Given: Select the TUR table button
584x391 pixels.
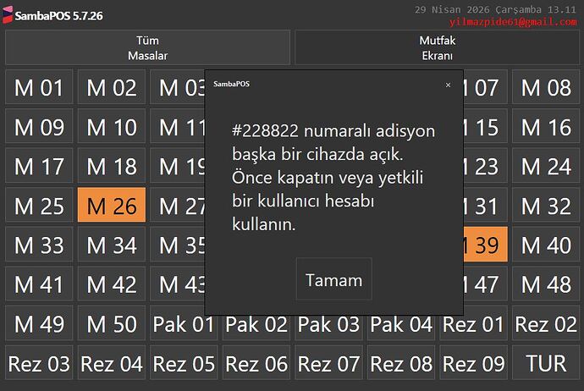Looking at the screenshot, I should [546, 363].
